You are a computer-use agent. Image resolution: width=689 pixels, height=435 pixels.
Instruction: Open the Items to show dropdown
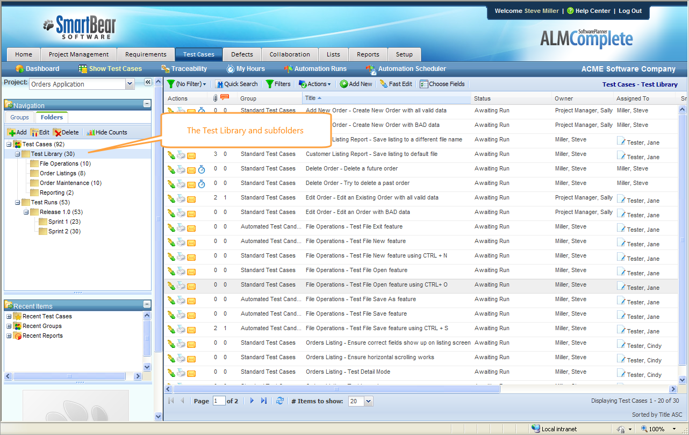pos(368,401)
